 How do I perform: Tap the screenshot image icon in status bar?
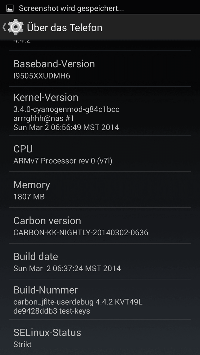click(10, 8)
